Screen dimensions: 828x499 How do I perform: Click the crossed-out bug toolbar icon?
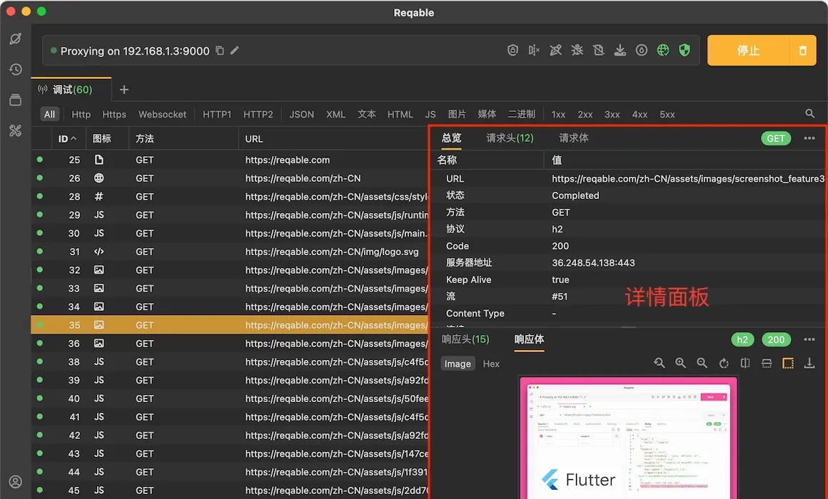(577, 50)
